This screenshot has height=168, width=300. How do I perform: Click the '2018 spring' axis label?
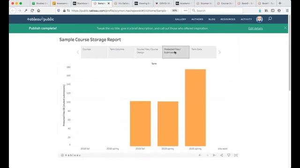coord(112,148)
